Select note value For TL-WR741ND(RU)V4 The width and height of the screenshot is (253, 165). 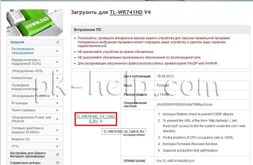tap(175, 161)
